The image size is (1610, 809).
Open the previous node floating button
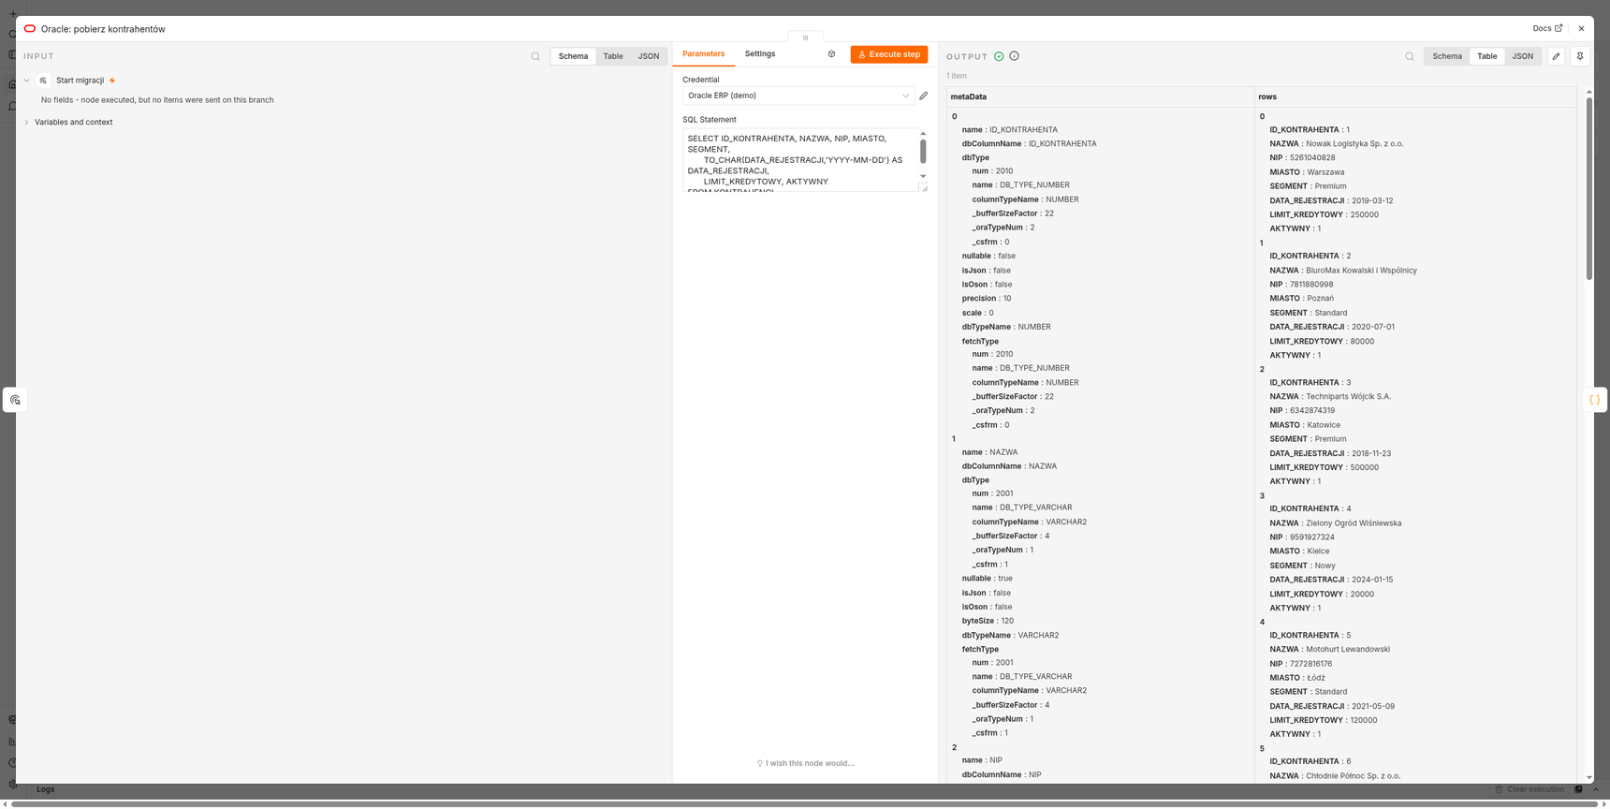click(x=15, y=400)
